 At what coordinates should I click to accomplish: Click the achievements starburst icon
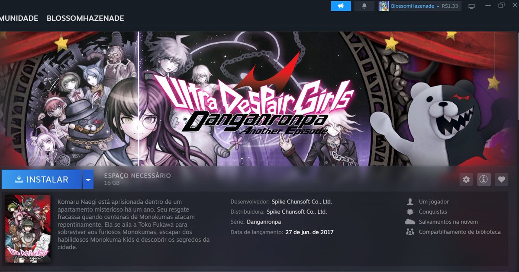[x=410, y=212]
